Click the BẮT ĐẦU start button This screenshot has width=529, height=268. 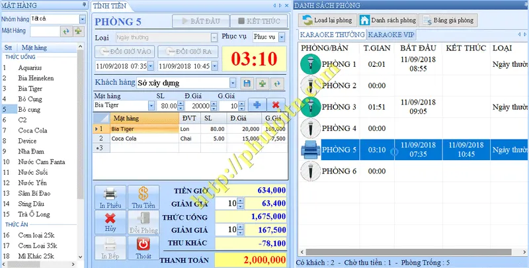coord(201,21)
